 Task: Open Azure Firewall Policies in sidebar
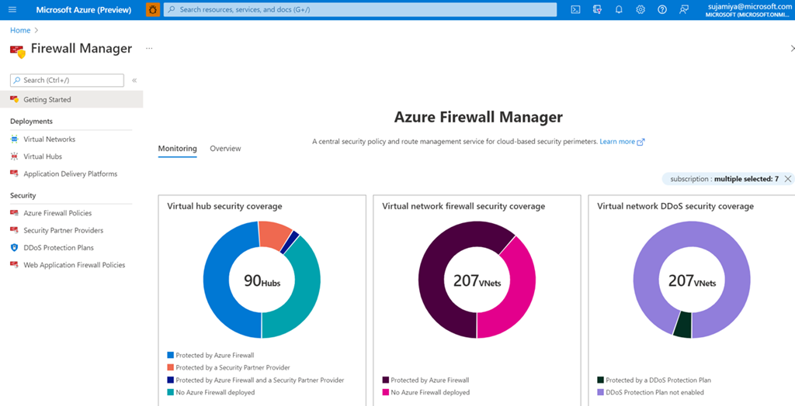[57, 213]
